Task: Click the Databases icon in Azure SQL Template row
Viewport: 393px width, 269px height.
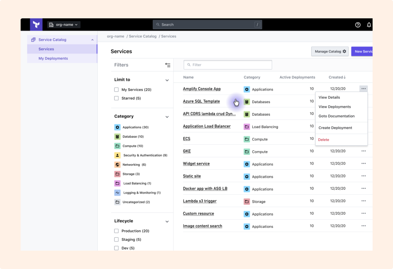Action: (247, 102)
